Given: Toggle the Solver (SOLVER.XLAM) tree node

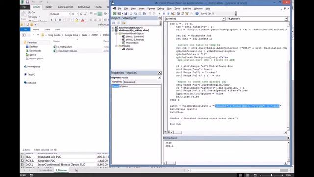Looking at the screenshot, I should (113, 28).
